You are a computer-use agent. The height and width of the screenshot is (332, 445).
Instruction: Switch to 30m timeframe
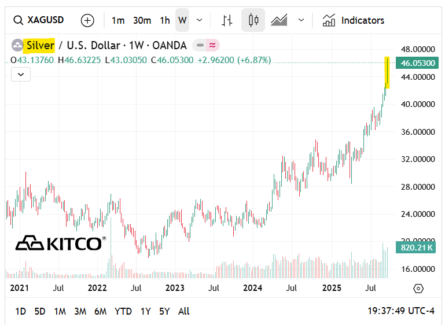[x=142, y=20]
